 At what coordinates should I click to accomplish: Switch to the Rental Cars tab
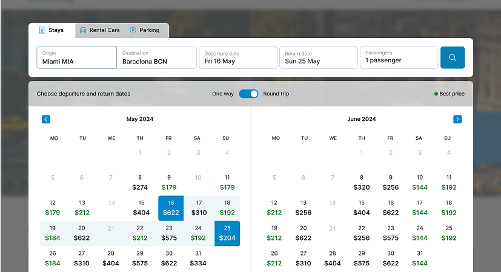99,30
